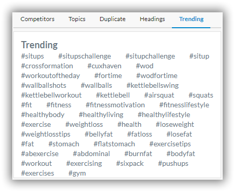Viewport: 235px width, 192px height.
Task: Select the #fitnessmotivation hashtag
Action: tap(115, 105)
